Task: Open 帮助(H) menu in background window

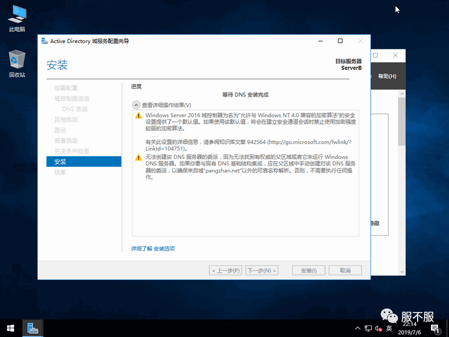Action: [x=387, y=76]
